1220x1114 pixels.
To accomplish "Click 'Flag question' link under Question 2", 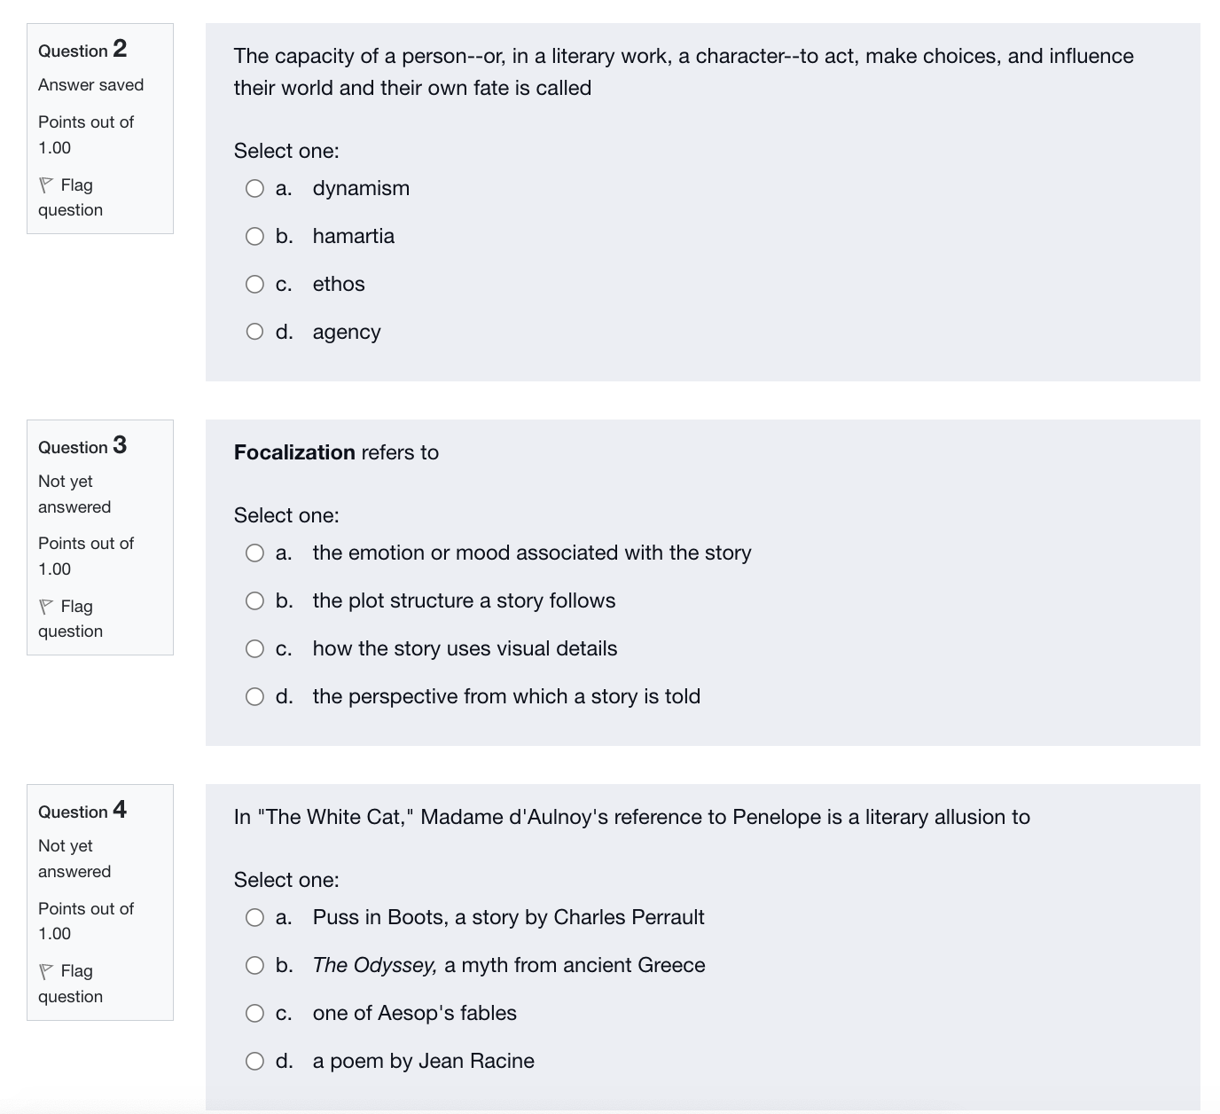I will (x=70, y=198).
